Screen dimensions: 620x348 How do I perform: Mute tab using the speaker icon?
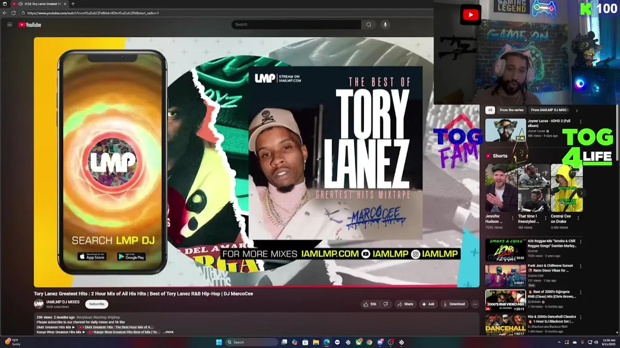20,4
